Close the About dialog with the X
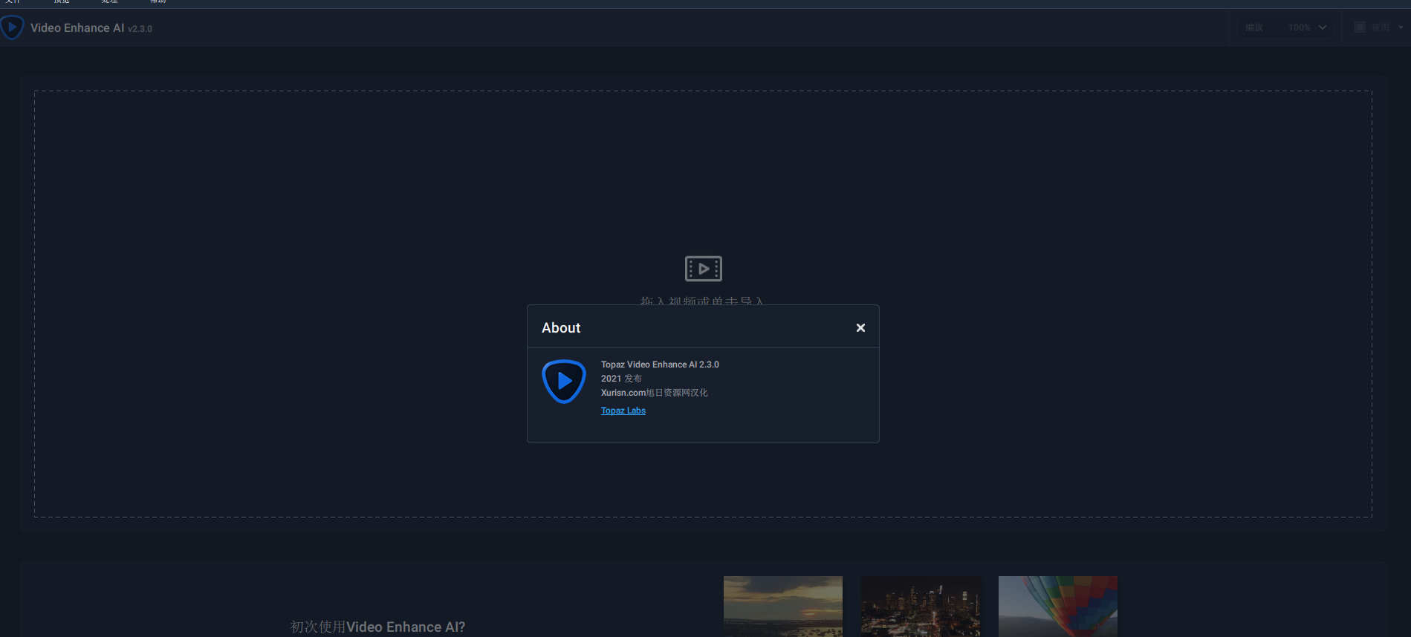The image size is (1411, 637). point(860,327)
